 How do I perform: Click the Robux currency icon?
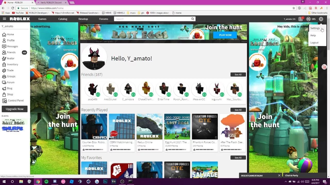pos(308,19)
